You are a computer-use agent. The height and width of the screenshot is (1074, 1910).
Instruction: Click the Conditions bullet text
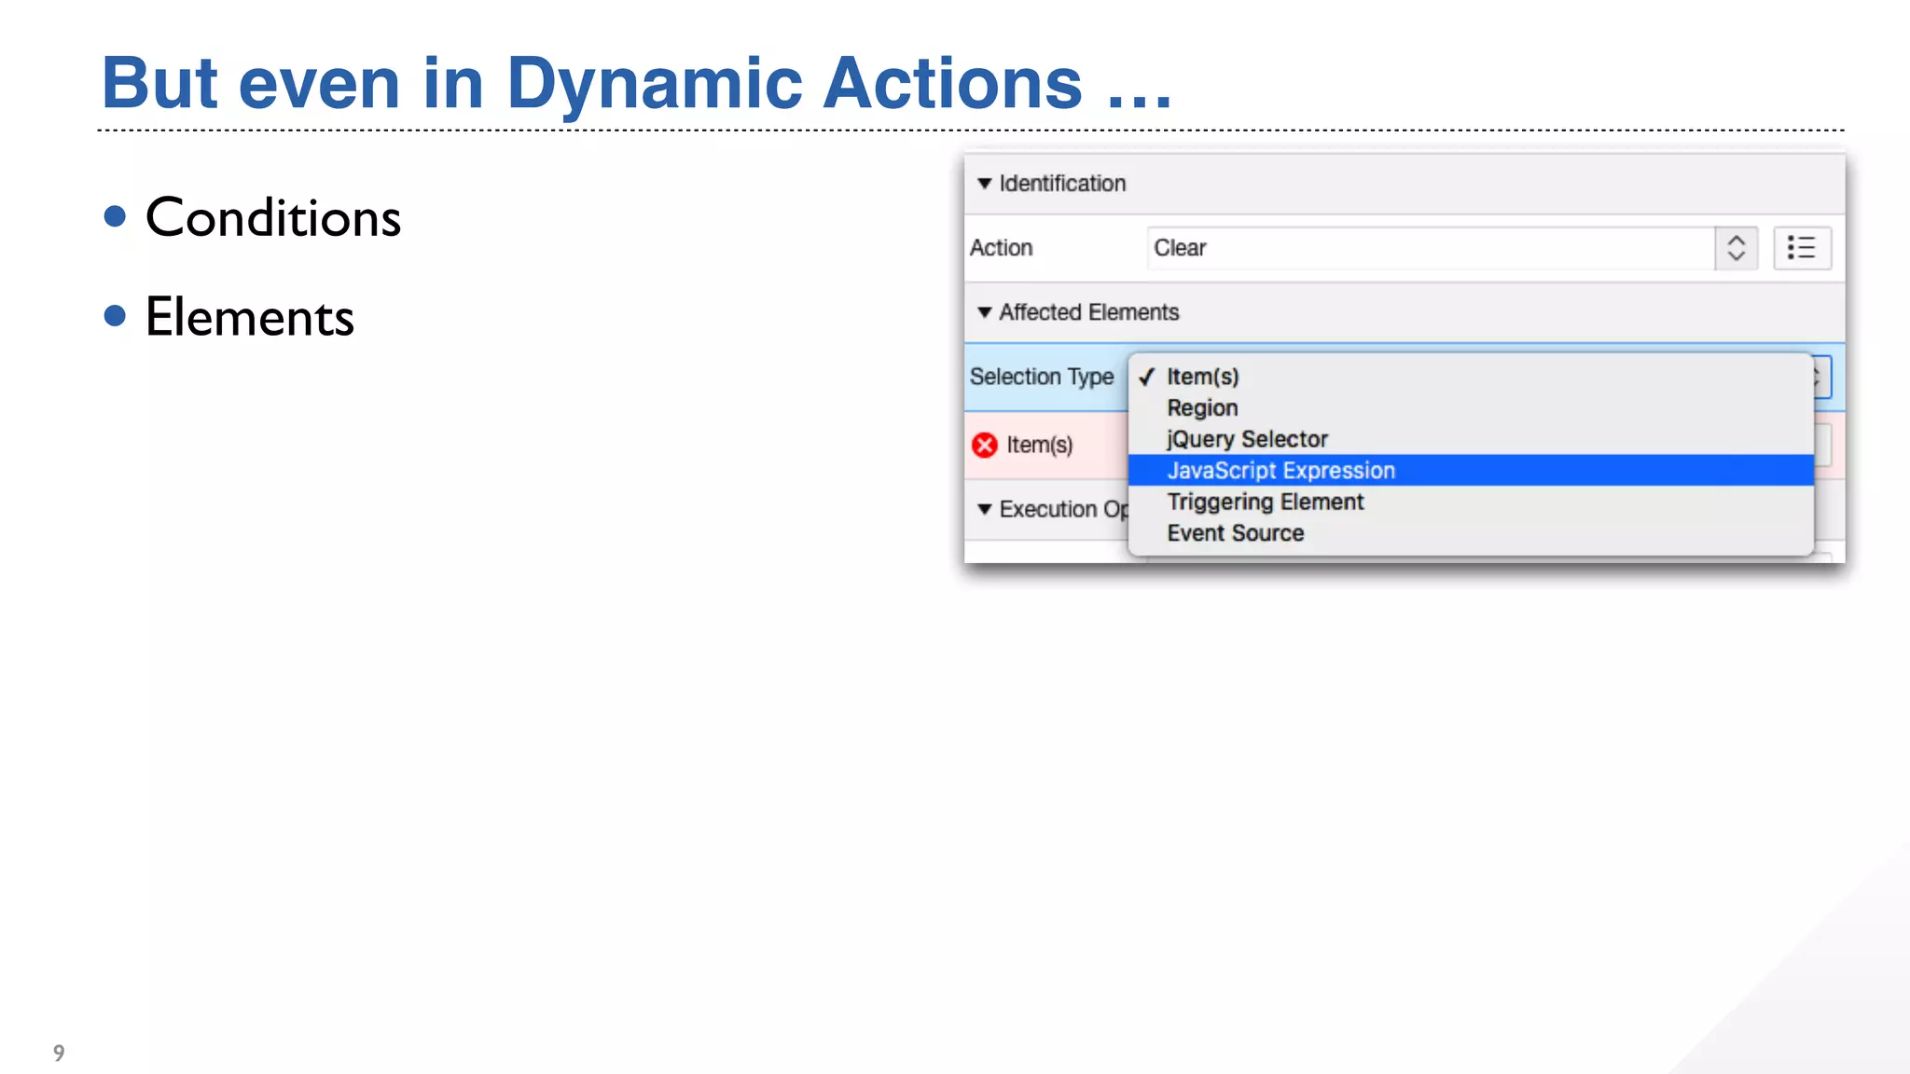click(x=273, y=218)
